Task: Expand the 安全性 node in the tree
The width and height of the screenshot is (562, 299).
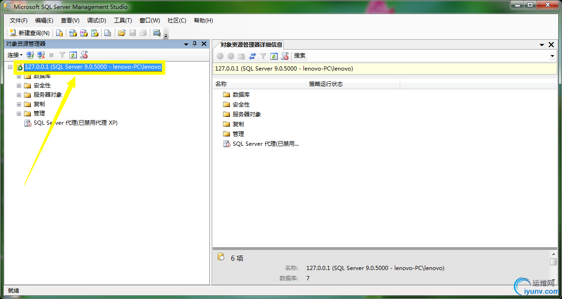Action: coord(19,85)
